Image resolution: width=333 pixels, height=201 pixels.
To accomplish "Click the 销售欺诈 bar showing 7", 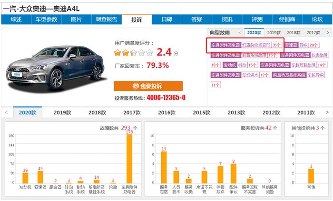I will pos(220,175).
